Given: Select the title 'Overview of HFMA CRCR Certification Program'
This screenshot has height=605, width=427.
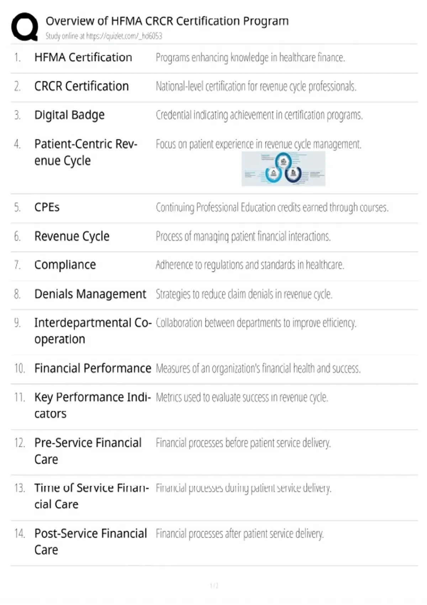Looking at the screenshot, I should tap(167, 21).
